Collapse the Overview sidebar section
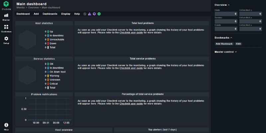Viewport: 266px width, 133px height. point(222,5)
